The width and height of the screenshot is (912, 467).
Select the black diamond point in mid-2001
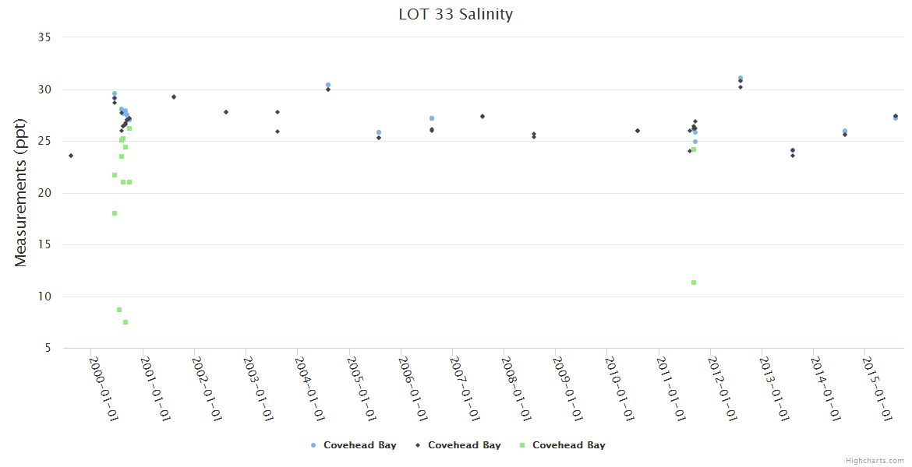coord(174,97)
